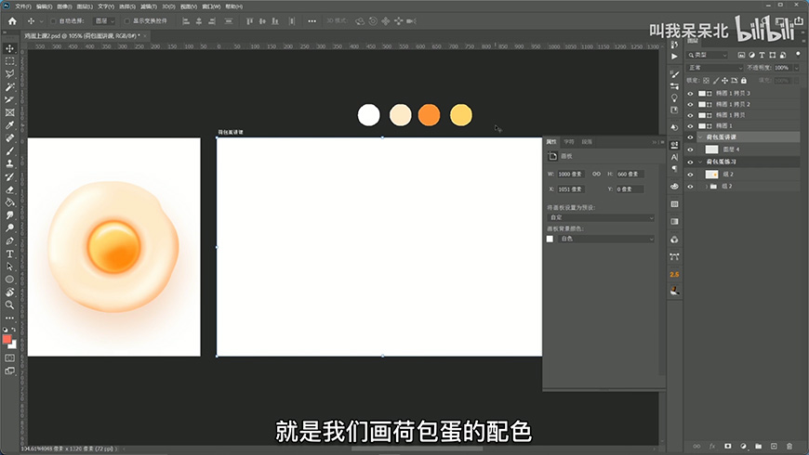Viewport: 809px width, 455px height.
Task: Open the layer filter 类型 dropdown
Action: click(x=707, y=55)
